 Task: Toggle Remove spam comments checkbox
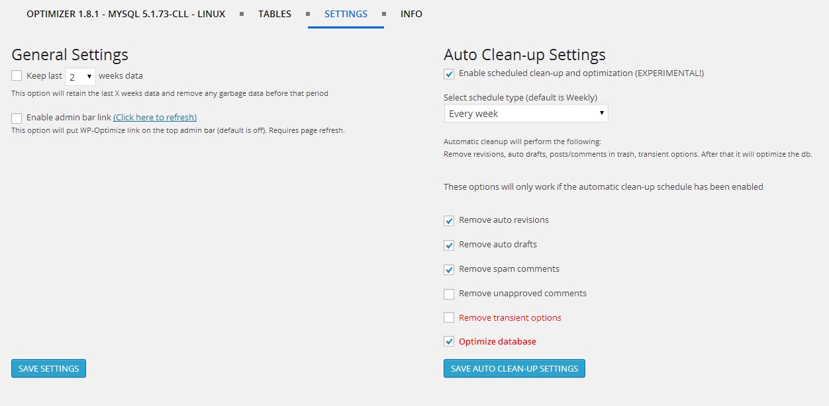click(x=449, y=270)
